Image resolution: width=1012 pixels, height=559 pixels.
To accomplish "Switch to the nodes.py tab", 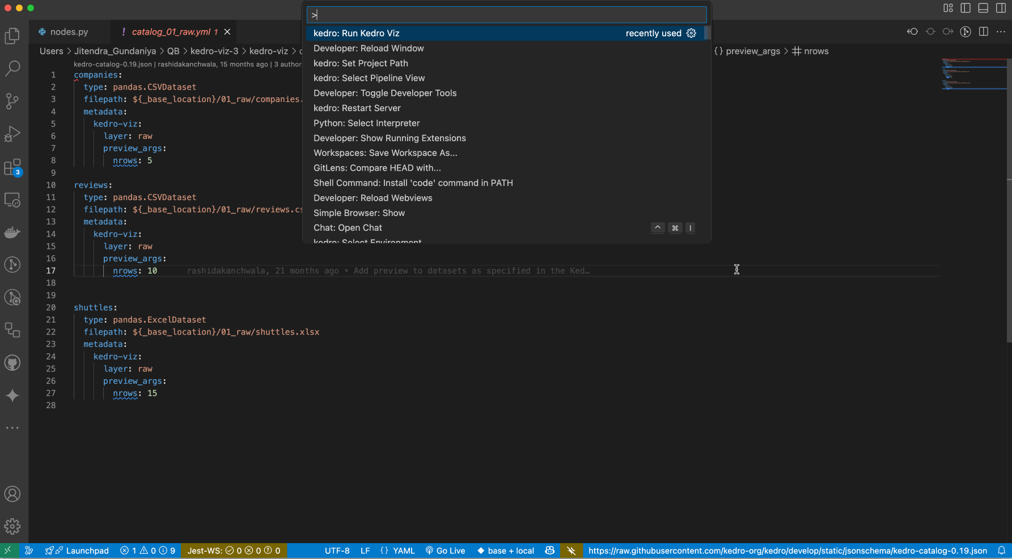I will 68,32.
